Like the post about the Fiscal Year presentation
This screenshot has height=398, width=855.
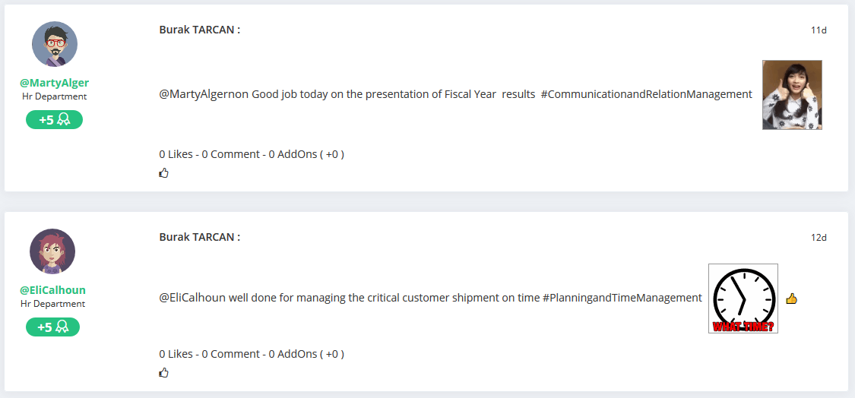pyautogui.click(x=163, y=173)
